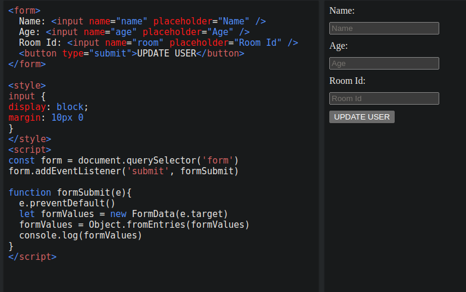Click the Name input field
Screen dimensions: 466x292
point(384,29)
